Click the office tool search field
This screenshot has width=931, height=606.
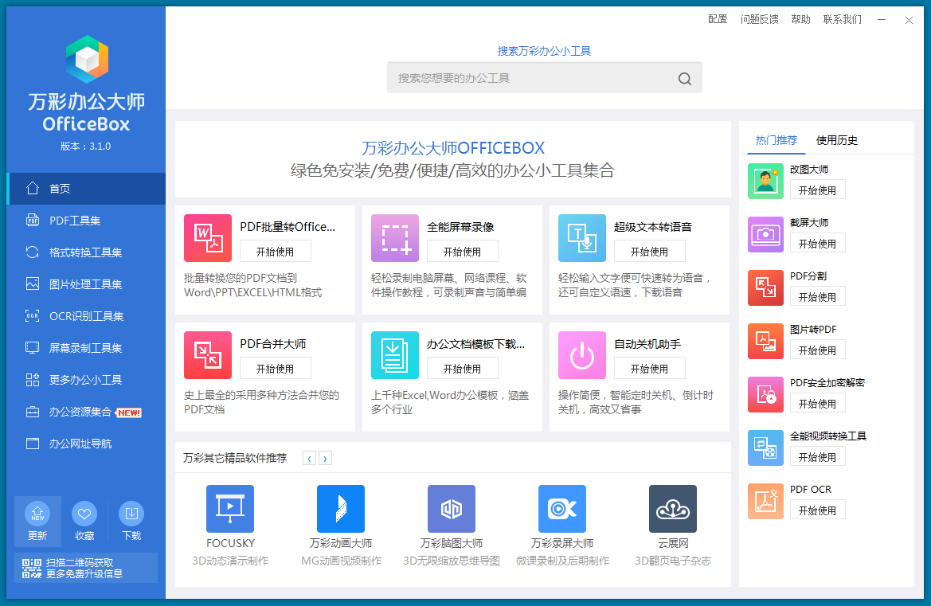tap(534, 78)
